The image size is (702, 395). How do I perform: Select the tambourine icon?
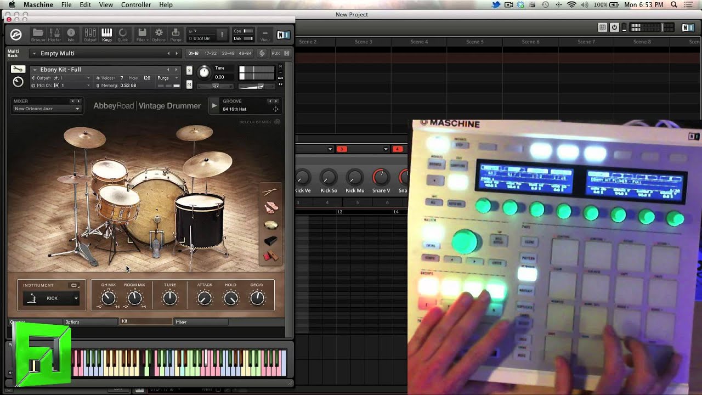tap(270, 224)
